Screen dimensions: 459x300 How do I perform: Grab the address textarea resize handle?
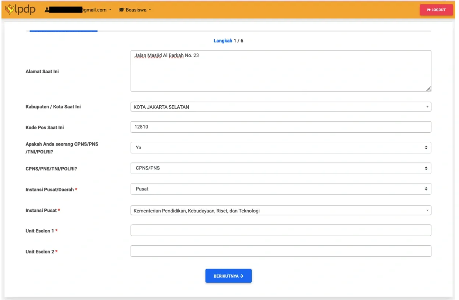tap(428, 89)
